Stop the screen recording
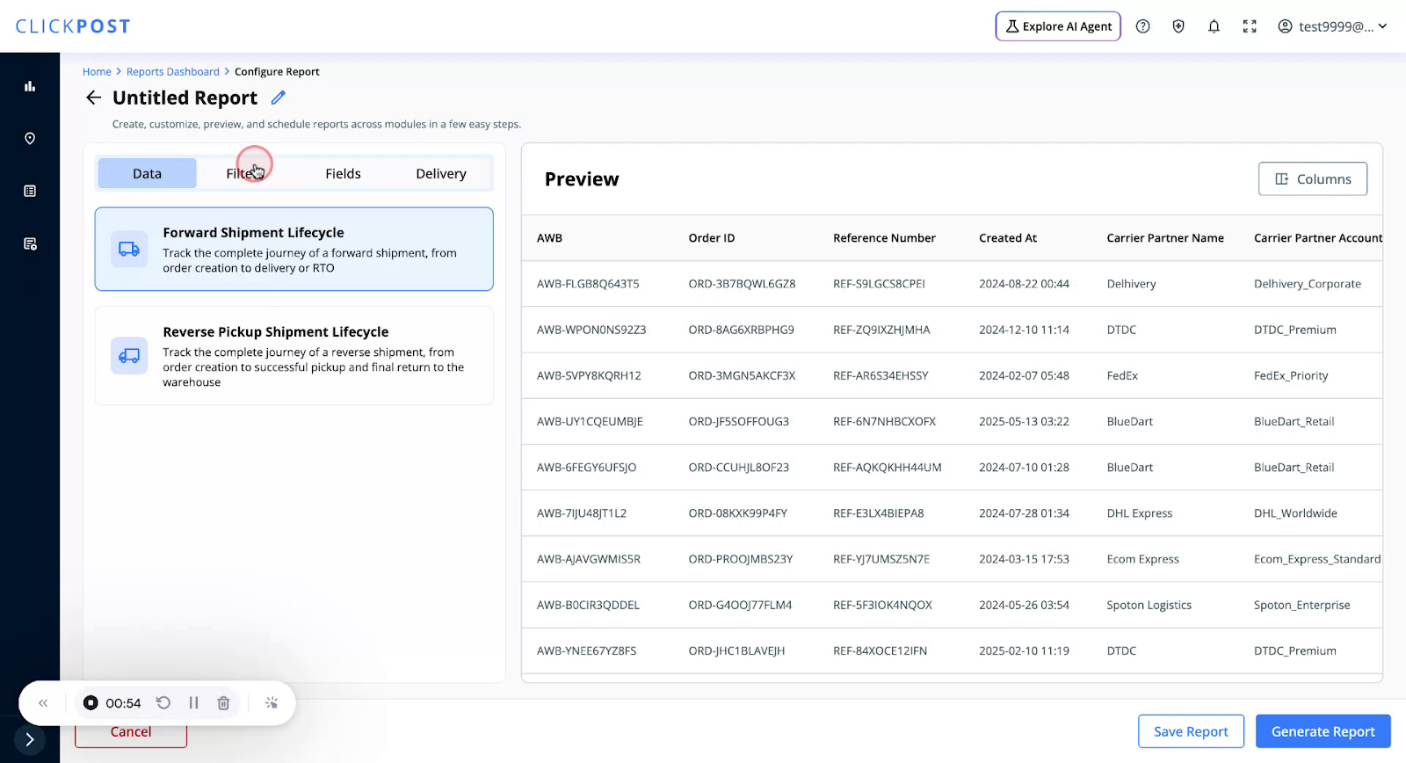1406x763 pixels. point(91,703)
